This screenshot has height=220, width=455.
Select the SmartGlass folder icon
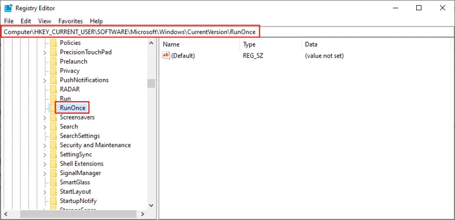tap(53, 182)
